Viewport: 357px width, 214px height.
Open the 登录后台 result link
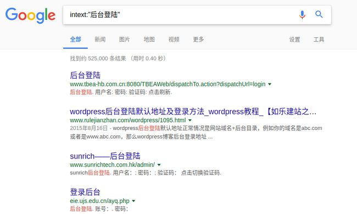click(x=85, y=192)
